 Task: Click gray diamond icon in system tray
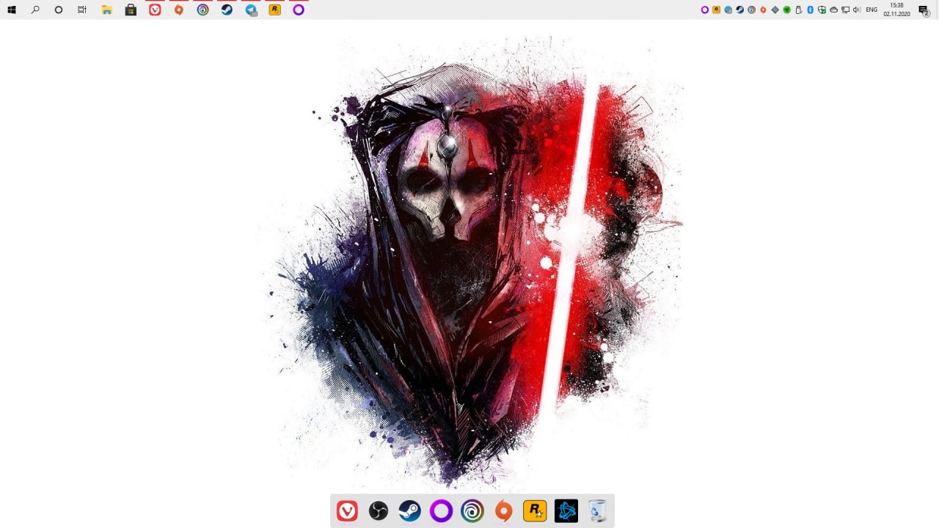[775, 10]
